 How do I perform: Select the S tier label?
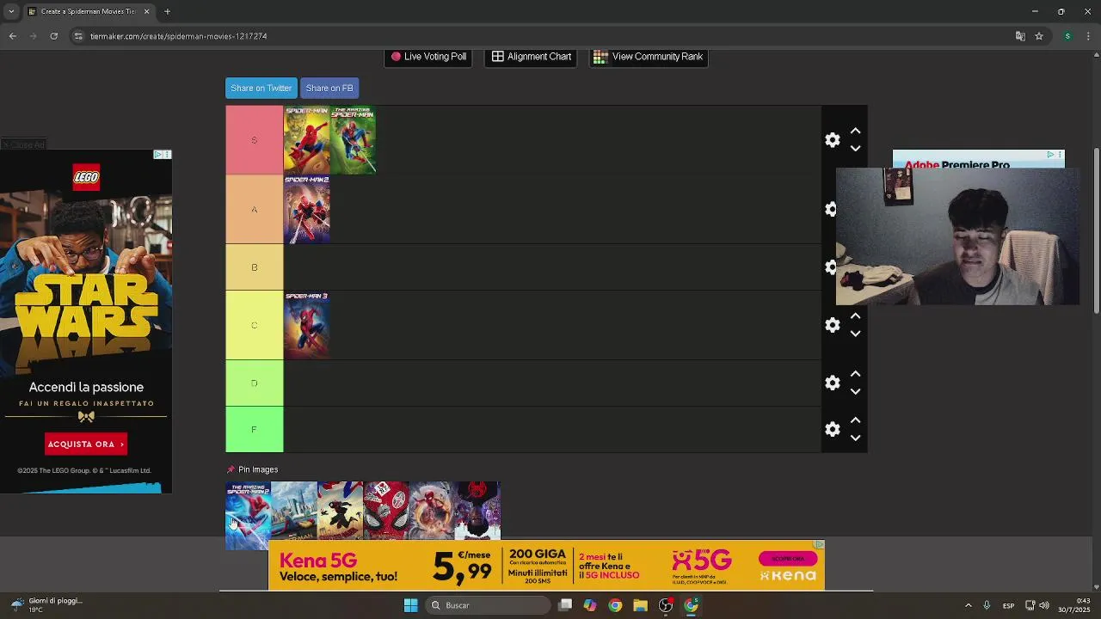(254, 139)
